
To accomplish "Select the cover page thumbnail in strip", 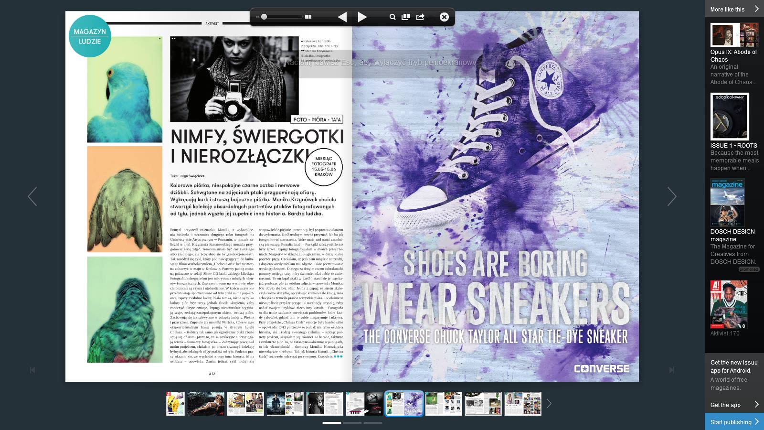I will [175, 404].
